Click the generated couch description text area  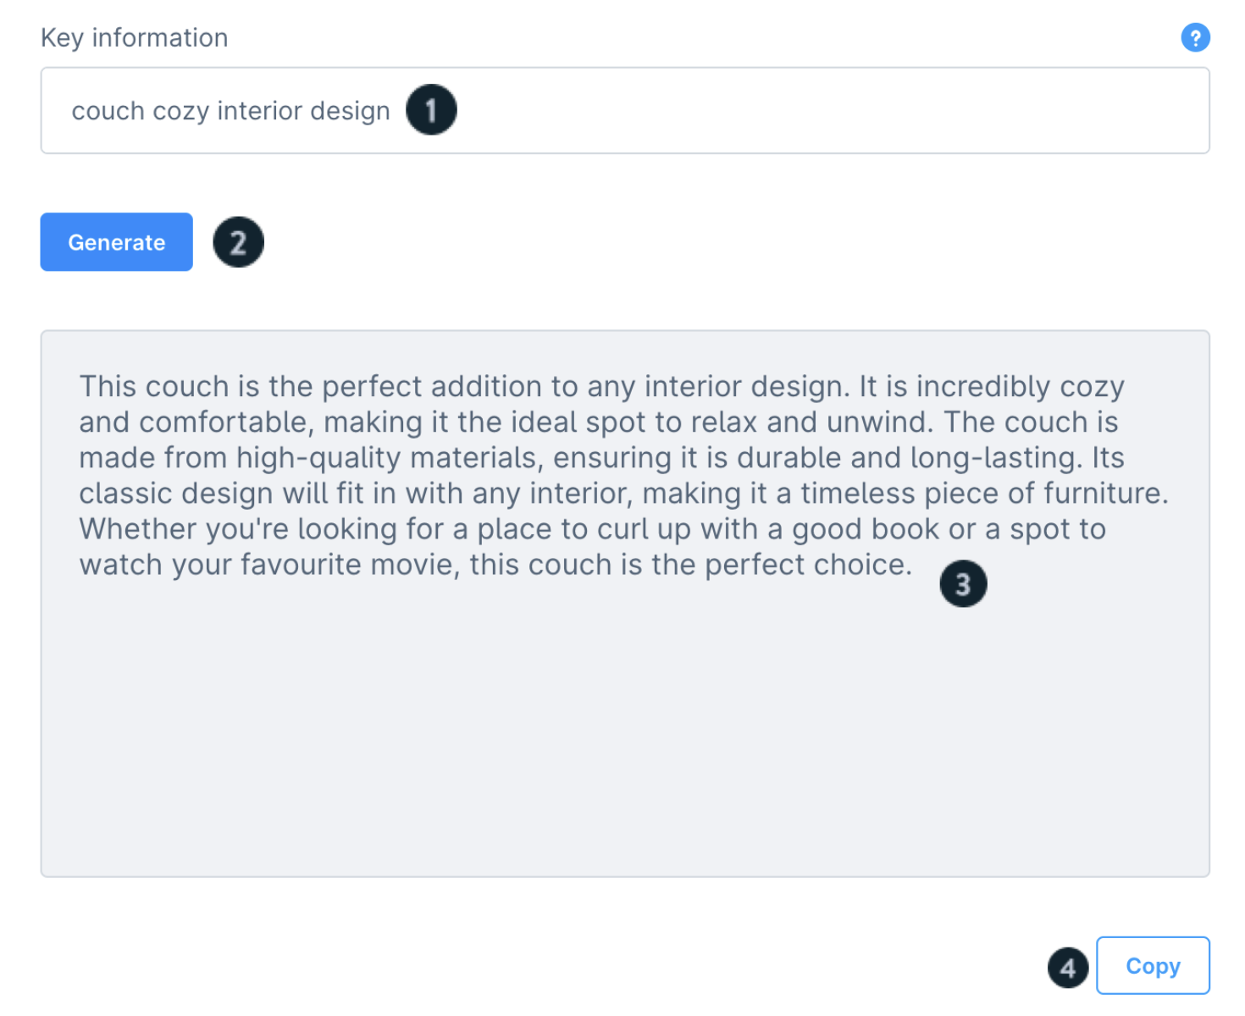coord(625,604)
